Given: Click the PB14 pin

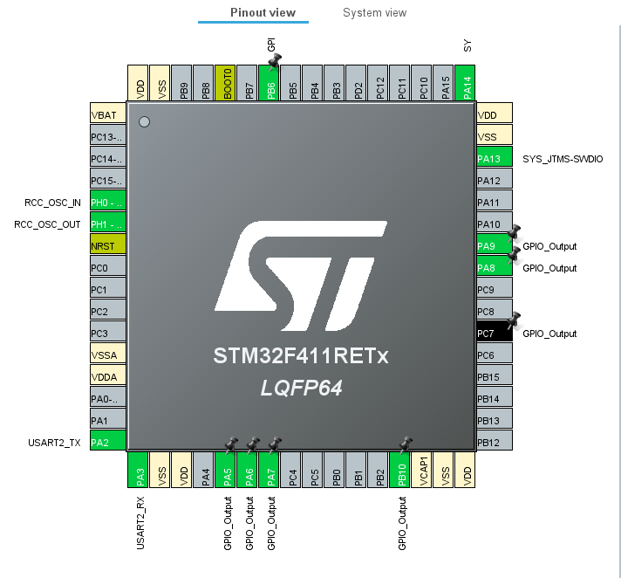Looking at the screenshot, I should (x=495, y=396).
